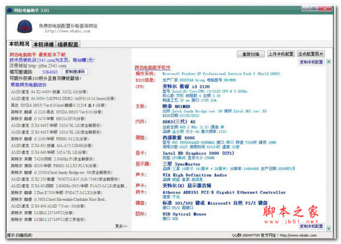Click the Windows XP Professional OS text
This screenshot has height=244, width=341.
tap(221, 74)
